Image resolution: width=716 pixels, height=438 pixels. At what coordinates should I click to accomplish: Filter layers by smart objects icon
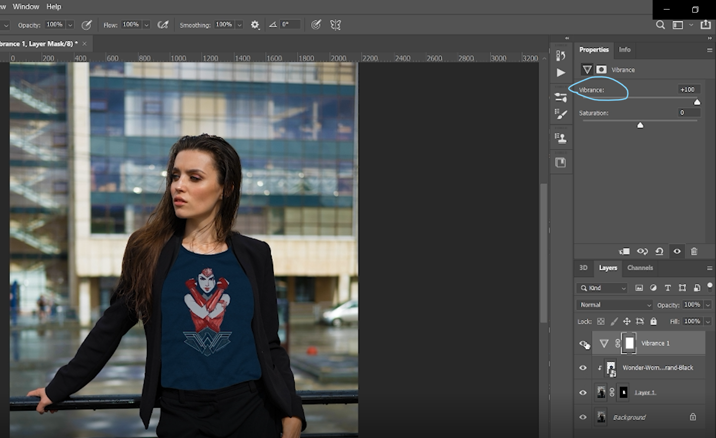[697, 288]
